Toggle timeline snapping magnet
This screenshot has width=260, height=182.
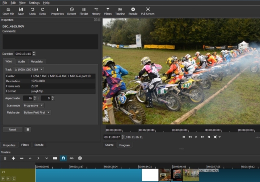[x=63, y=158]
